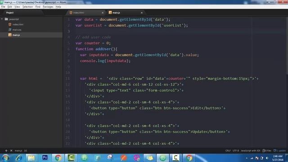Open first Atom icon in taskbar
288x162 pixels.
point(84,158)
